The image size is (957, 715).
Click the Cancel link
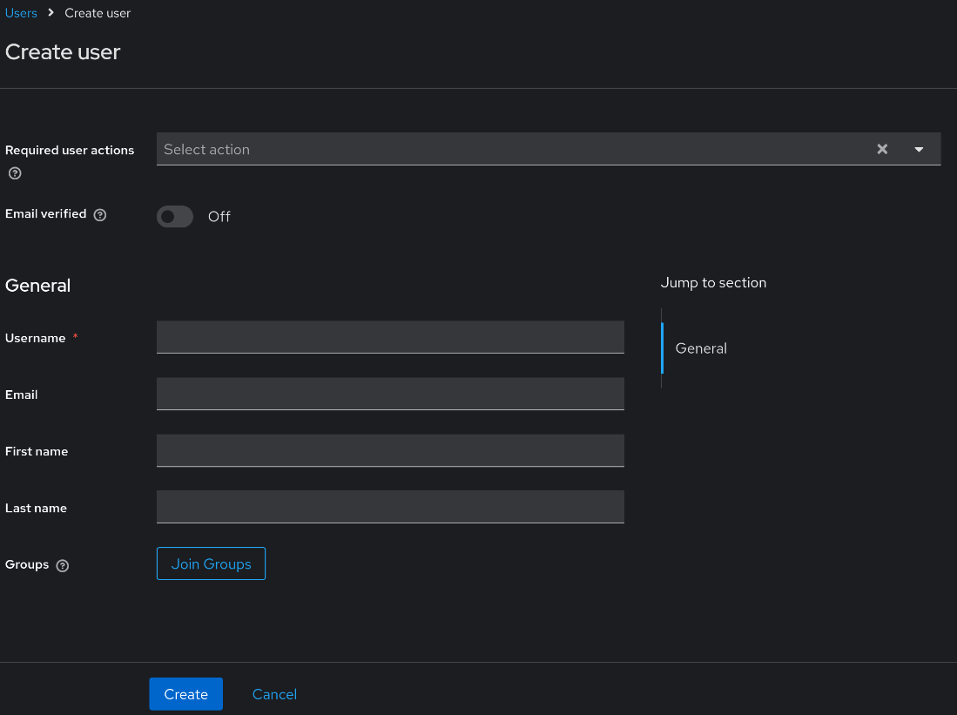point(273,694)
